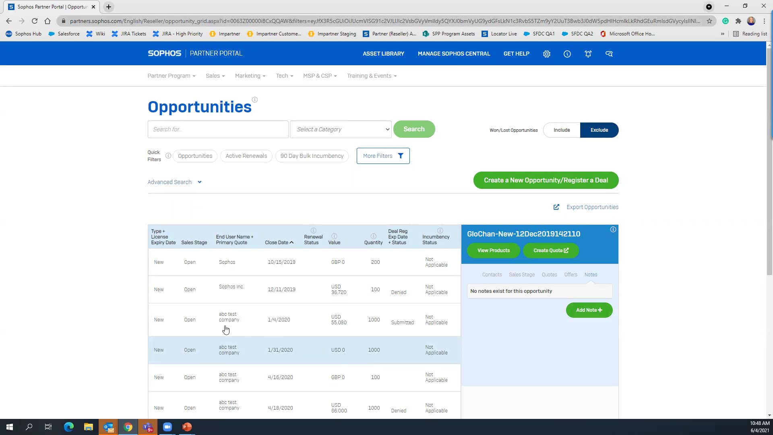This screenshot has width=773, height=435.
Task: Click info icon beside Opportunities heading
Action: pos(254,100)
